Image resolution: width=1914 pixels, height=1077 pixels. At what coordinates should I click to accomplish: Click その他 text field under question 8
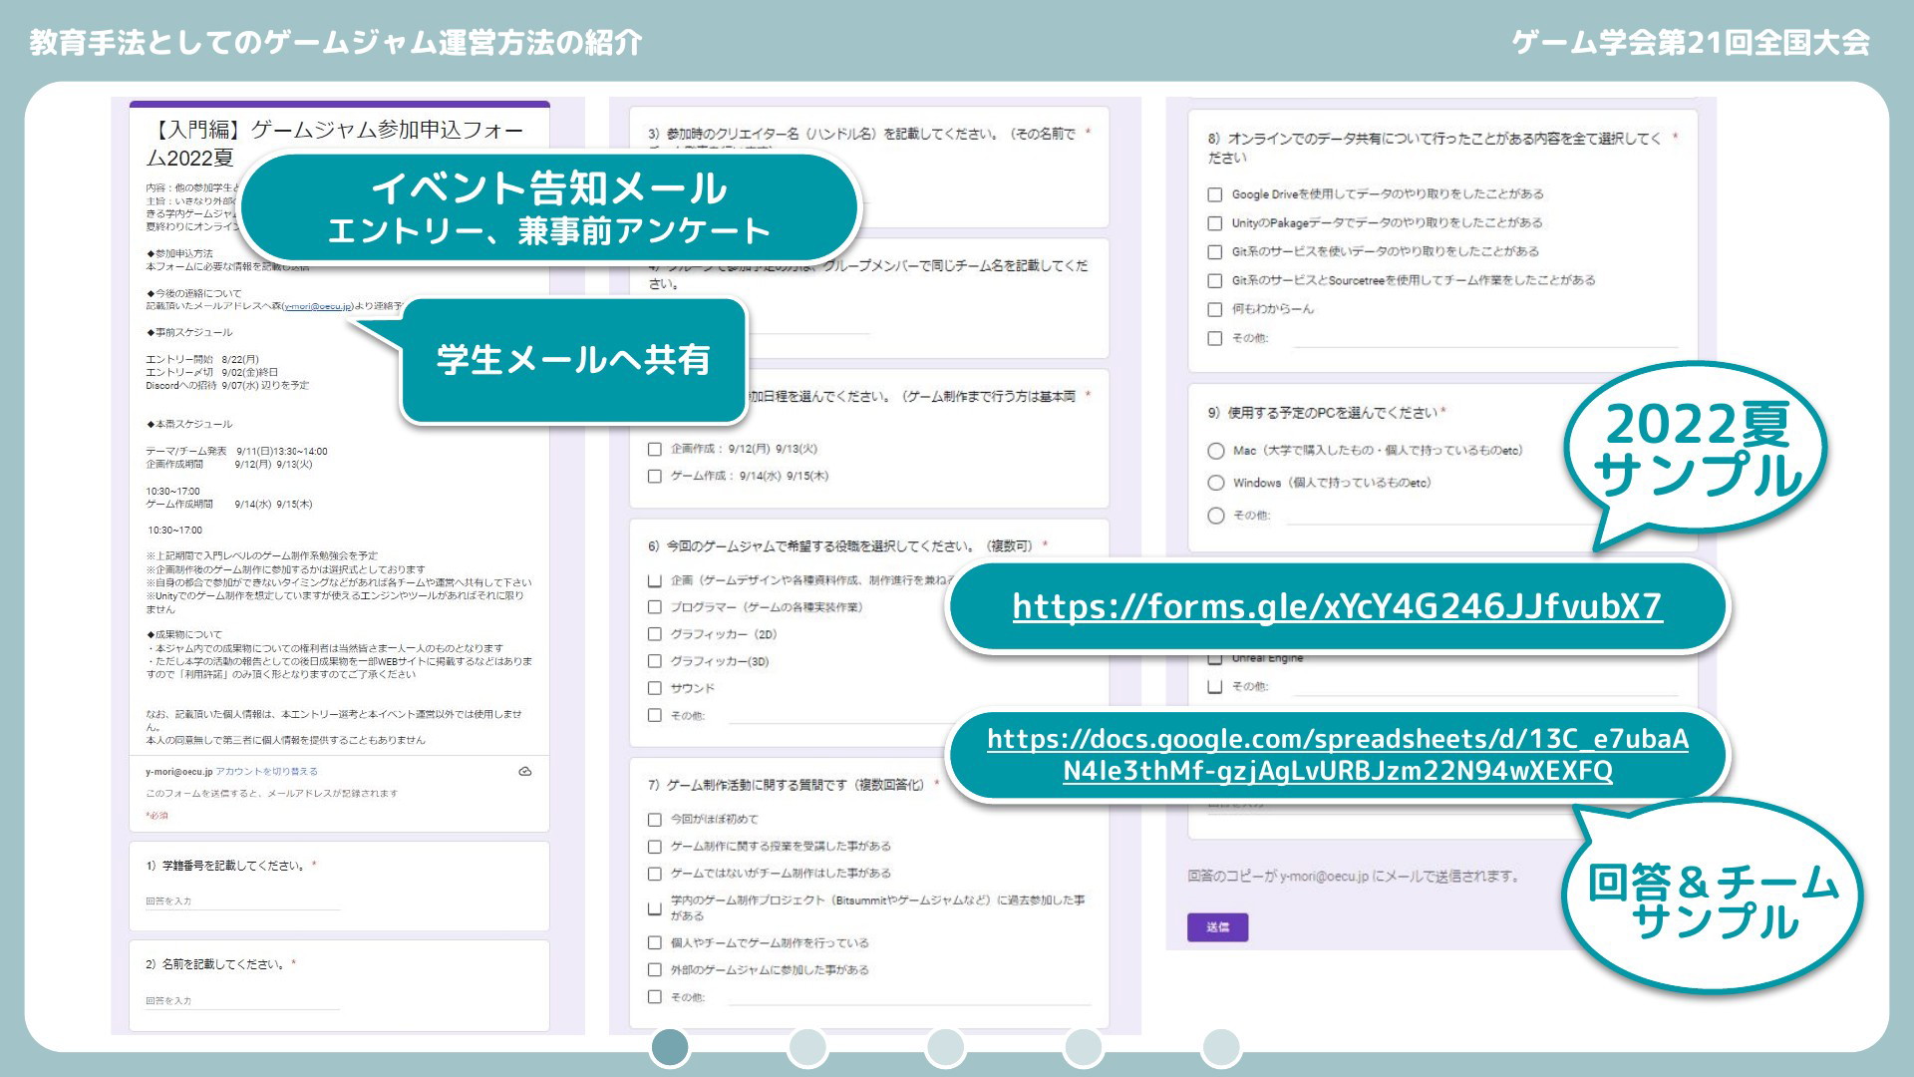(x=1485, y=339)
